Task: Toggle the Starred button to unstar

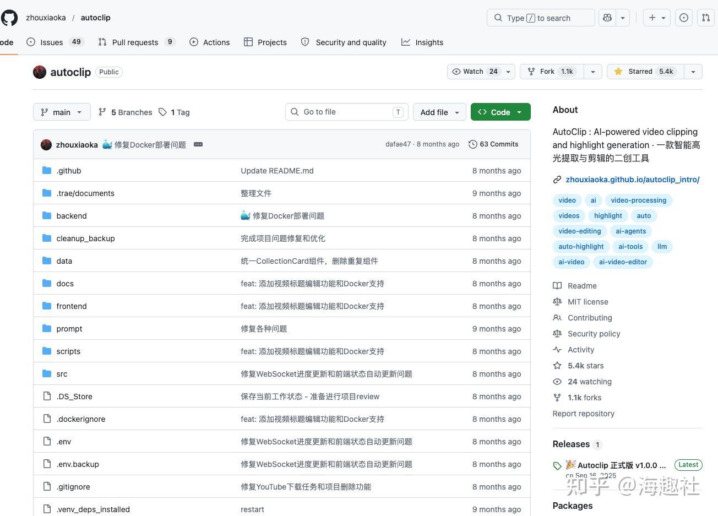Action: click(645, 72)
